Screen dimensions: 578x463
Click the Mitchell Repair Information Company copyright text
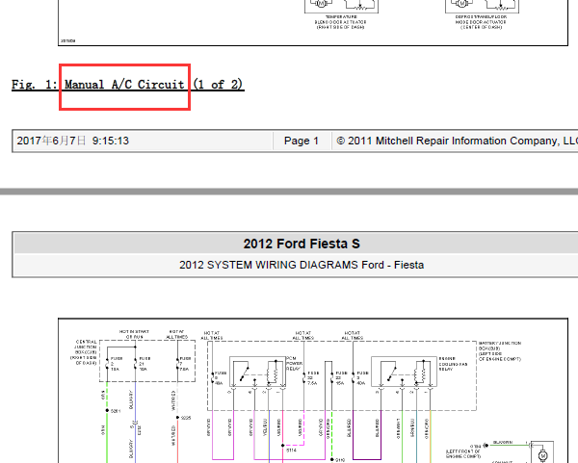click(x=457, y=141)
